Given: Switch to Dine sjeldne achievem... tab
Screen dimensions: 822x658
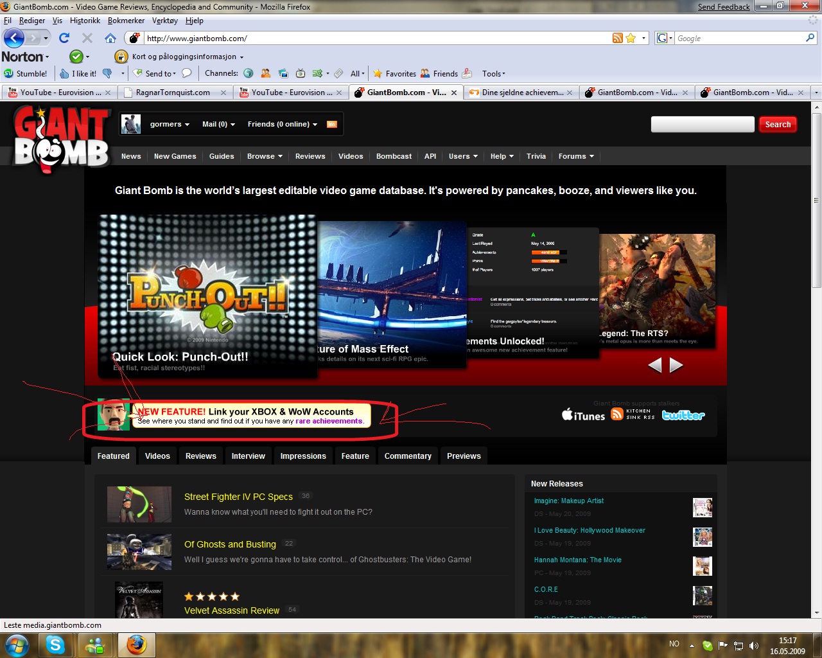Looking at the screenshot, I should [x=522, y=93].
